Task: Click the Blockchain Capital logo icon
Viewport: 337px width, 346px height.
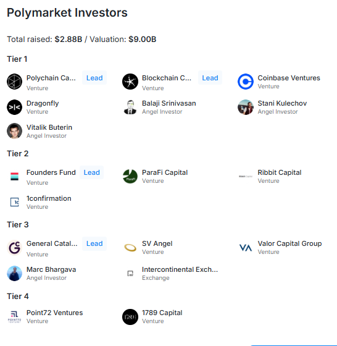Action: click(130, 82)
